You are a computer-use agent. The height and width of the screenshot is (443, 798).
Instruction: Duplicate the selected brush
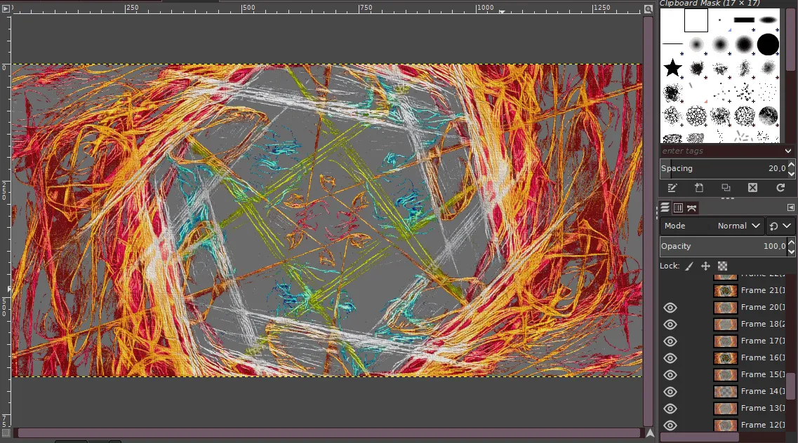click(x=726, y=188)
